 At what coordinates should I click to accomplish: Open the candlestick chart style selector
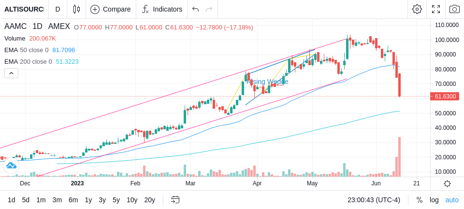[76, 9]
